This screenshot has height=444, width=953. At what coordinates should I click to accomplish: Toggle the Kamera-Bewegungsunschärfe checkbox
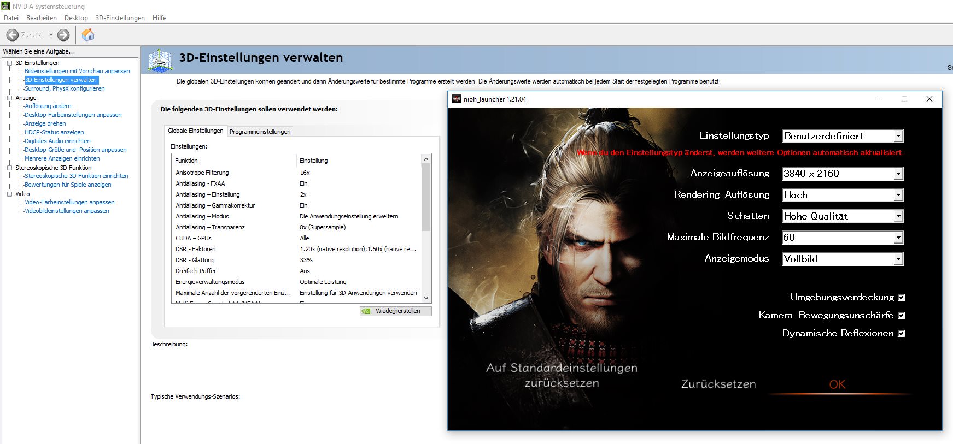pos(902,316)
